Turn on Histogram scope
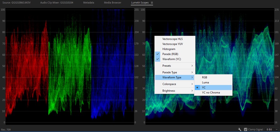 coord(169,49)
